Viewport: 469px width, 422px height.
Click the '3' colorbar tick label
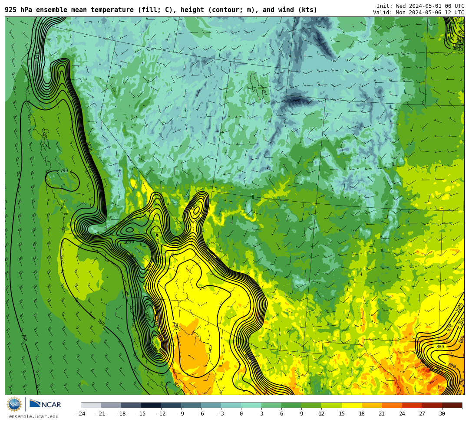click(x=261, y=414)
